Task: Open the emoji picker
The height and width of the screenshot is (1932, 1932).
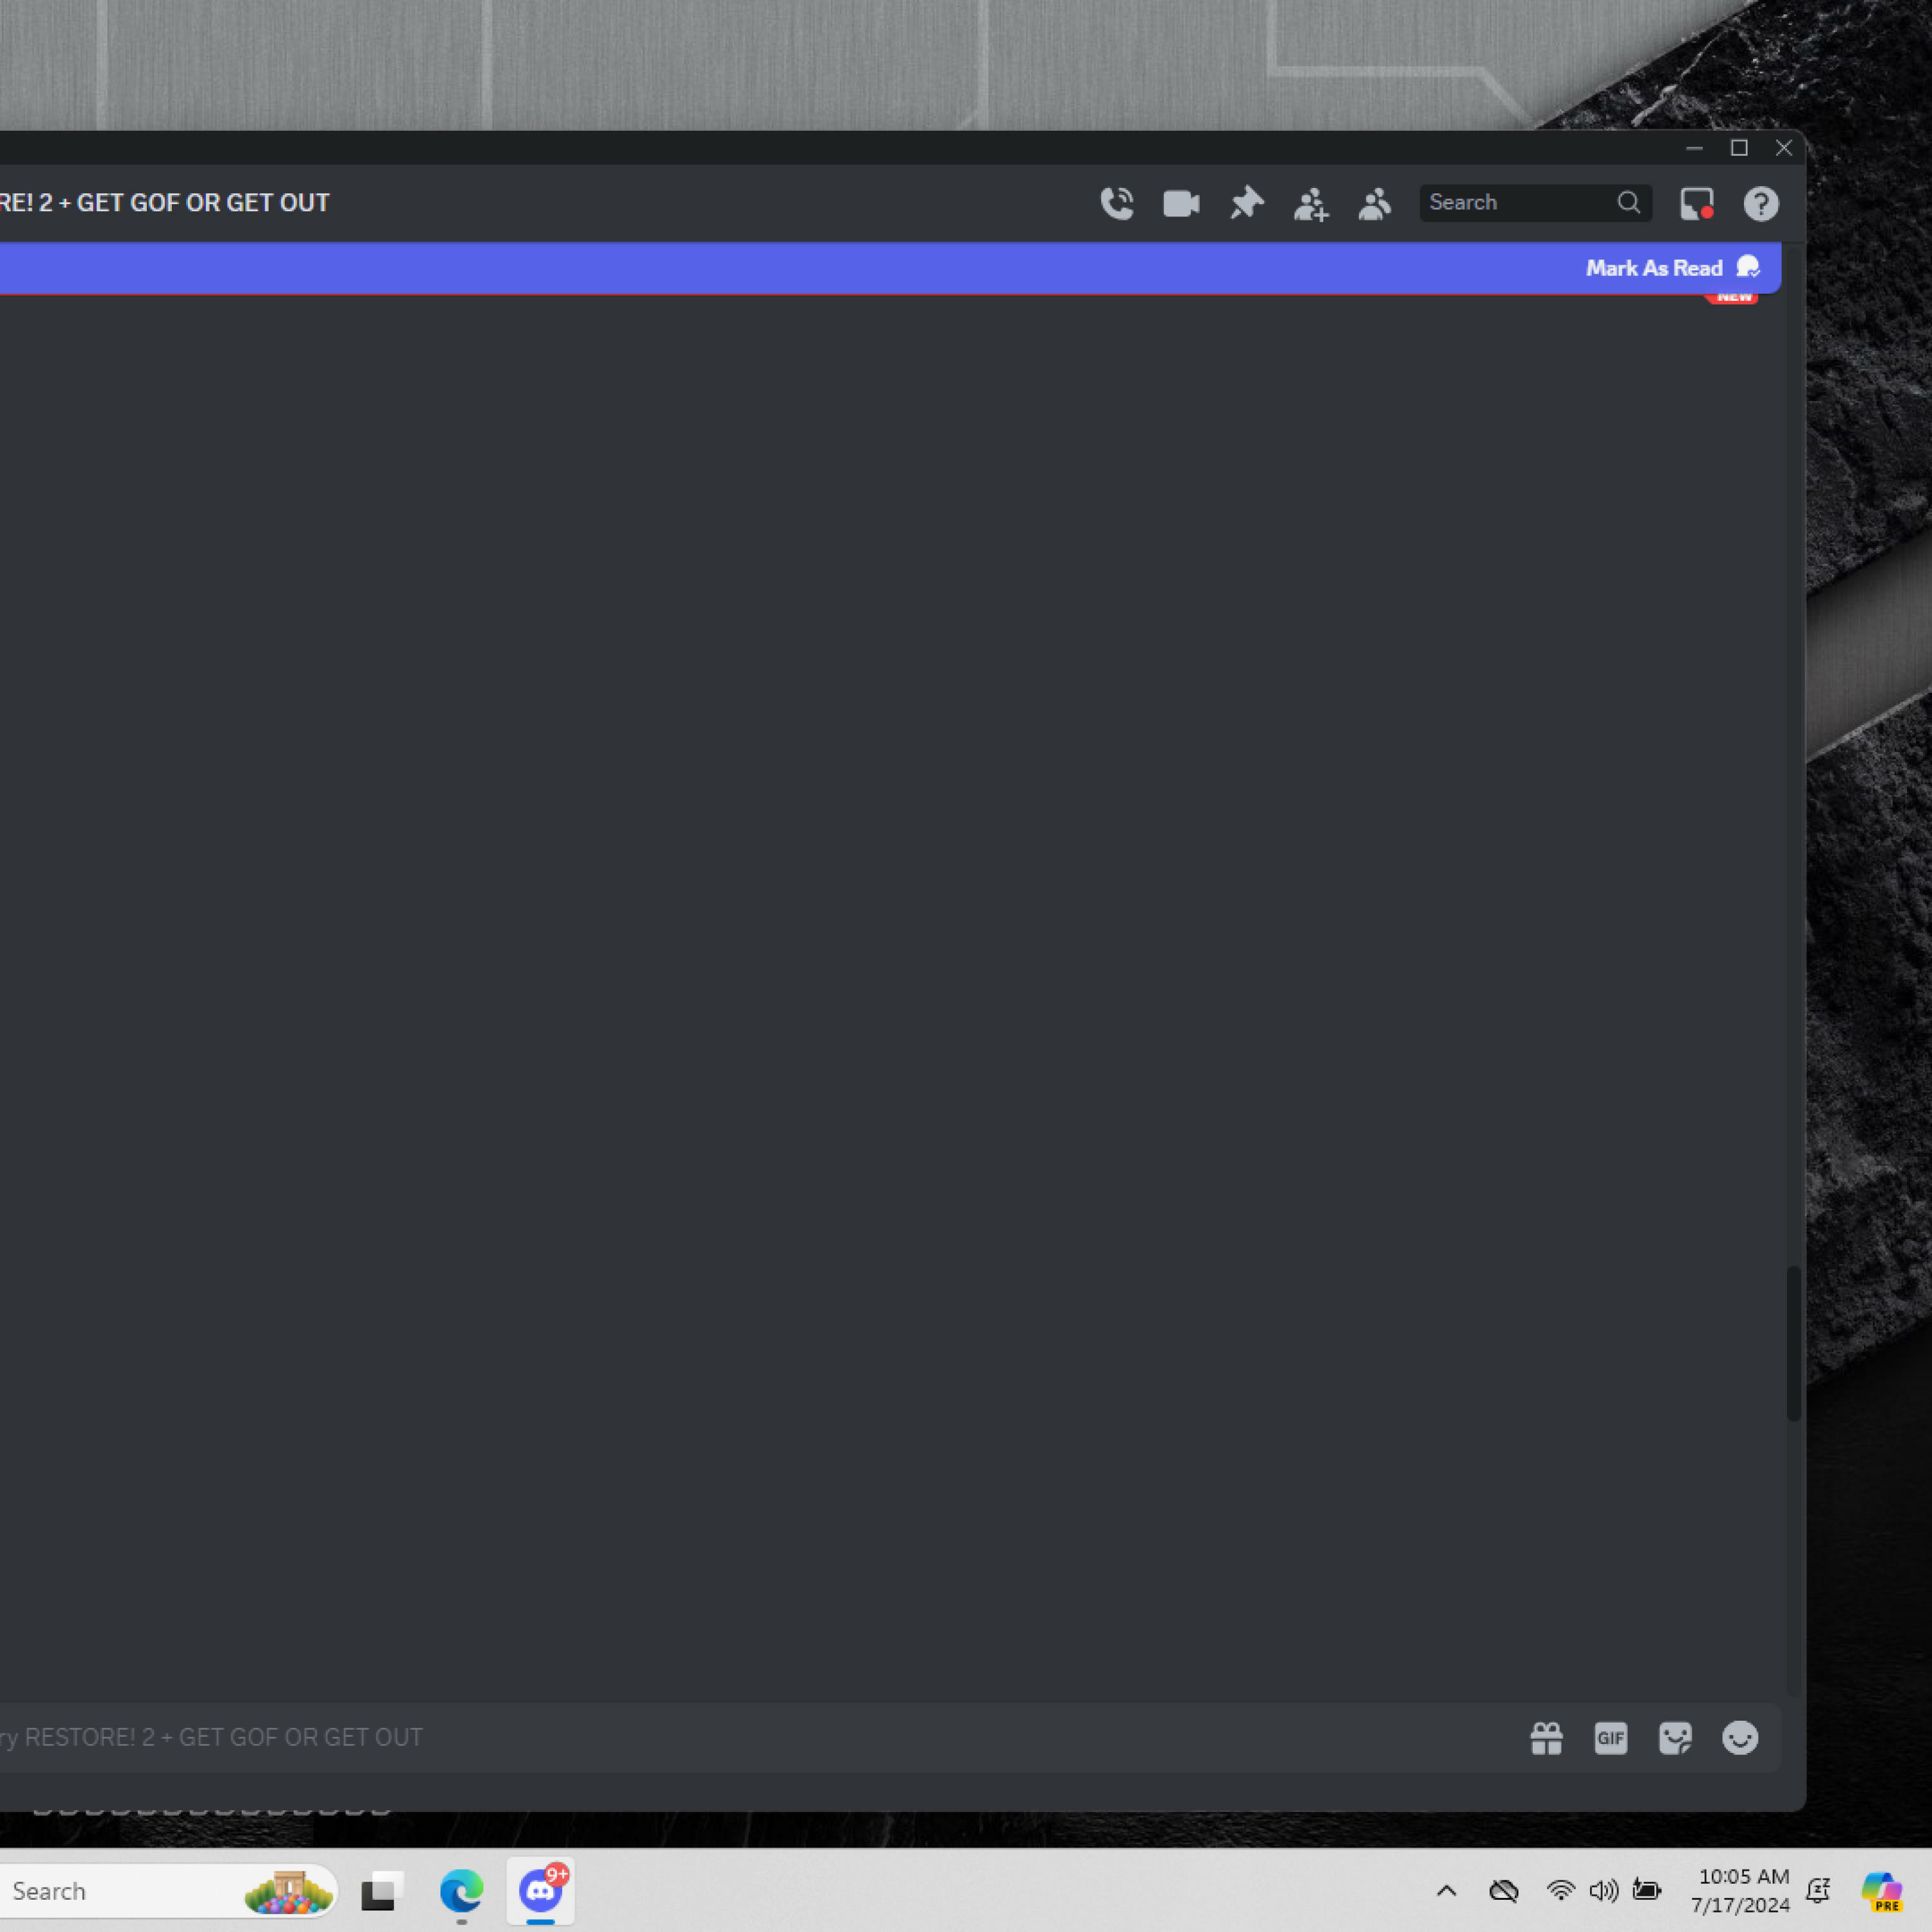Action: click(1739, 1738)
